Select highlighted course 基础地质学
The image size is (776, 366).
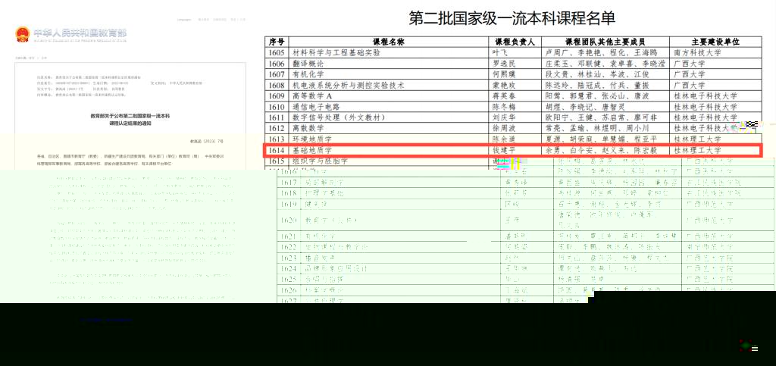click(x=312, y=150)
